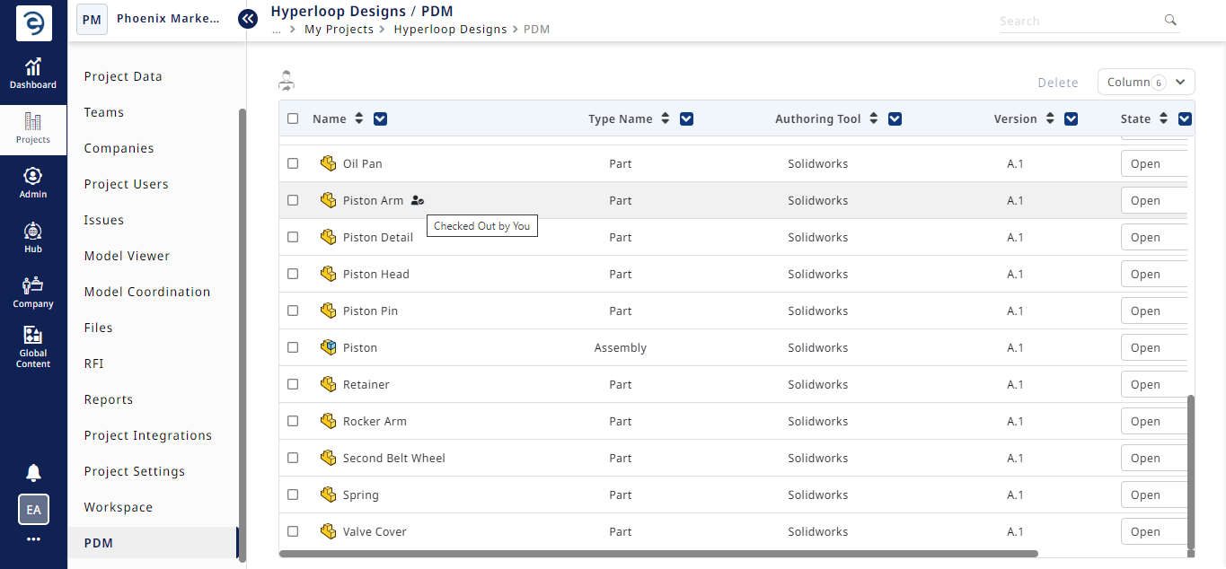Open the Dashboard from the navigation rail
The width and height of the screenshot is (1226, 569).
point(33,74)
